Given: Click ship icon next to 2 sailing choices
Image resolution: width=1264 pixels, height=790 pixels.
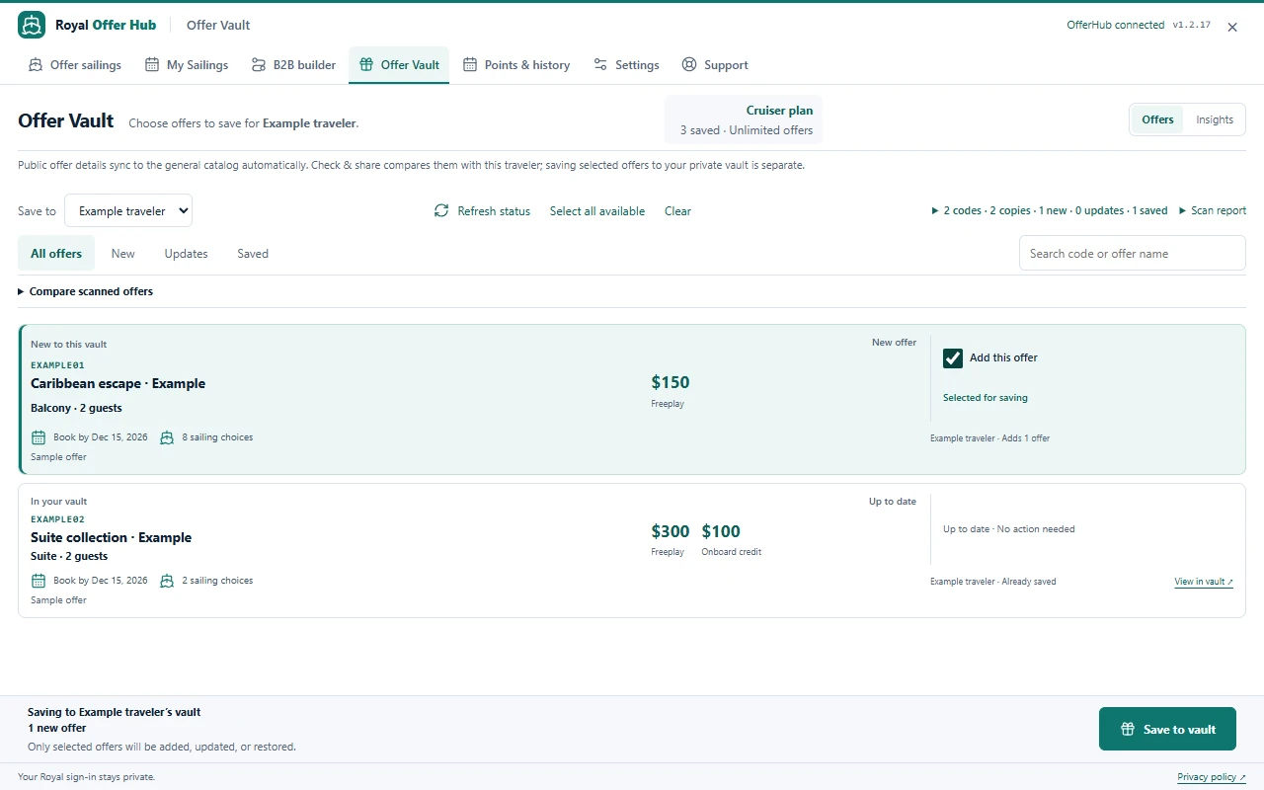Looking at the screenshot, I should pyautogui.click(x=167, y=581).
